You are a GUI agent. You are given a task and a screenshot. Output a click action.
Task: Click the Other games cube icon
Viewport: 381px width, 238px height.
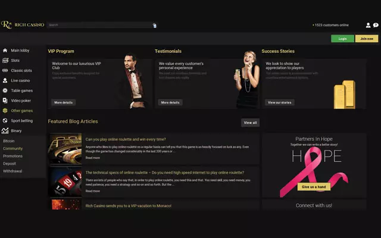5,111
